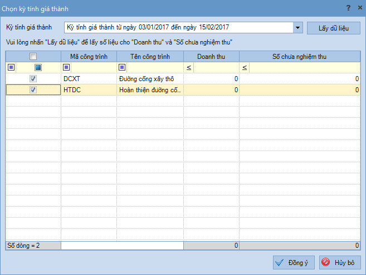Open the Kỳ tính giá thành dropdown arrow
The image size is (366, 275).
[x=297, y=27]
